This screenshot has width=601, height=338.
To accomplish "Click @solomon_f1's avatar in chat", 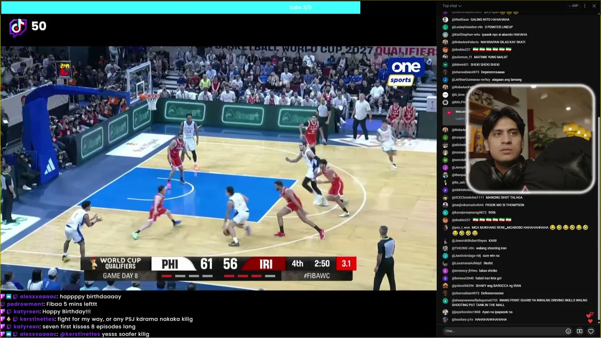I will click(x=445, y=57).
